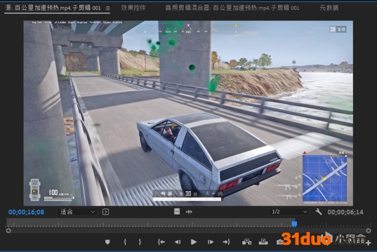Click the Mark Out bracket icon
This screenshot has height=252, width=377.
coord(139,242)
